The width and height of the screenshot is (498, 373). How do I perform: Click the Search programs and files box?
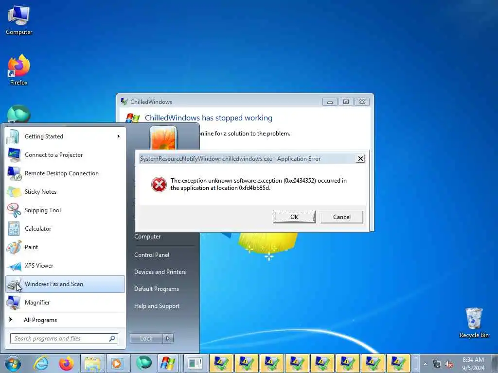point(64,339)
